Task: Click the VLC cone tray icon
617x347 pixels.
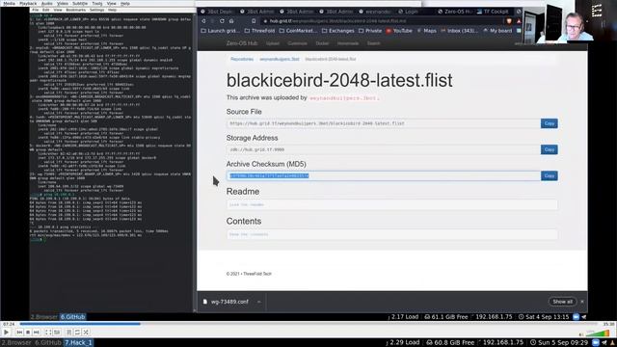Action: point(612,343)
